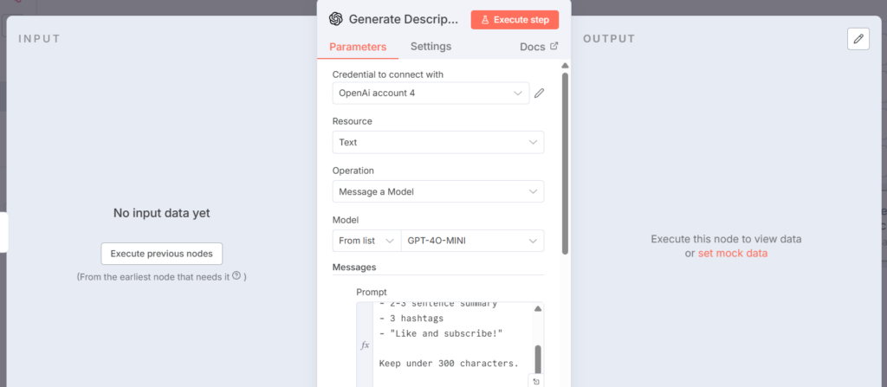Viewport: 887px width, 387px height.
Task: Click the pencil edit icon in output panel
Action: pos(858,39)
